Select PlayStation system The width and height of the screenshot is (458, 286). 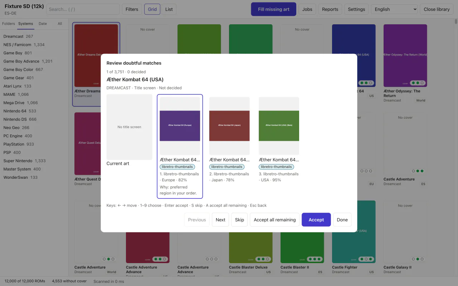34,144
